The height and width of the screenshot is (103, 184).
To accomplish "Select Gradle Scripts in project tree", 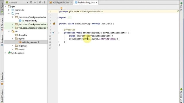I will 18,53.
